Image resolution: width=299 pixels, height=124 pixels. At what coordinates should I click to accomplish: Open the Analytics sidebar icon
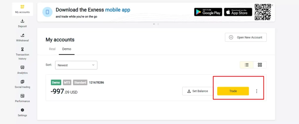[22, 67]
